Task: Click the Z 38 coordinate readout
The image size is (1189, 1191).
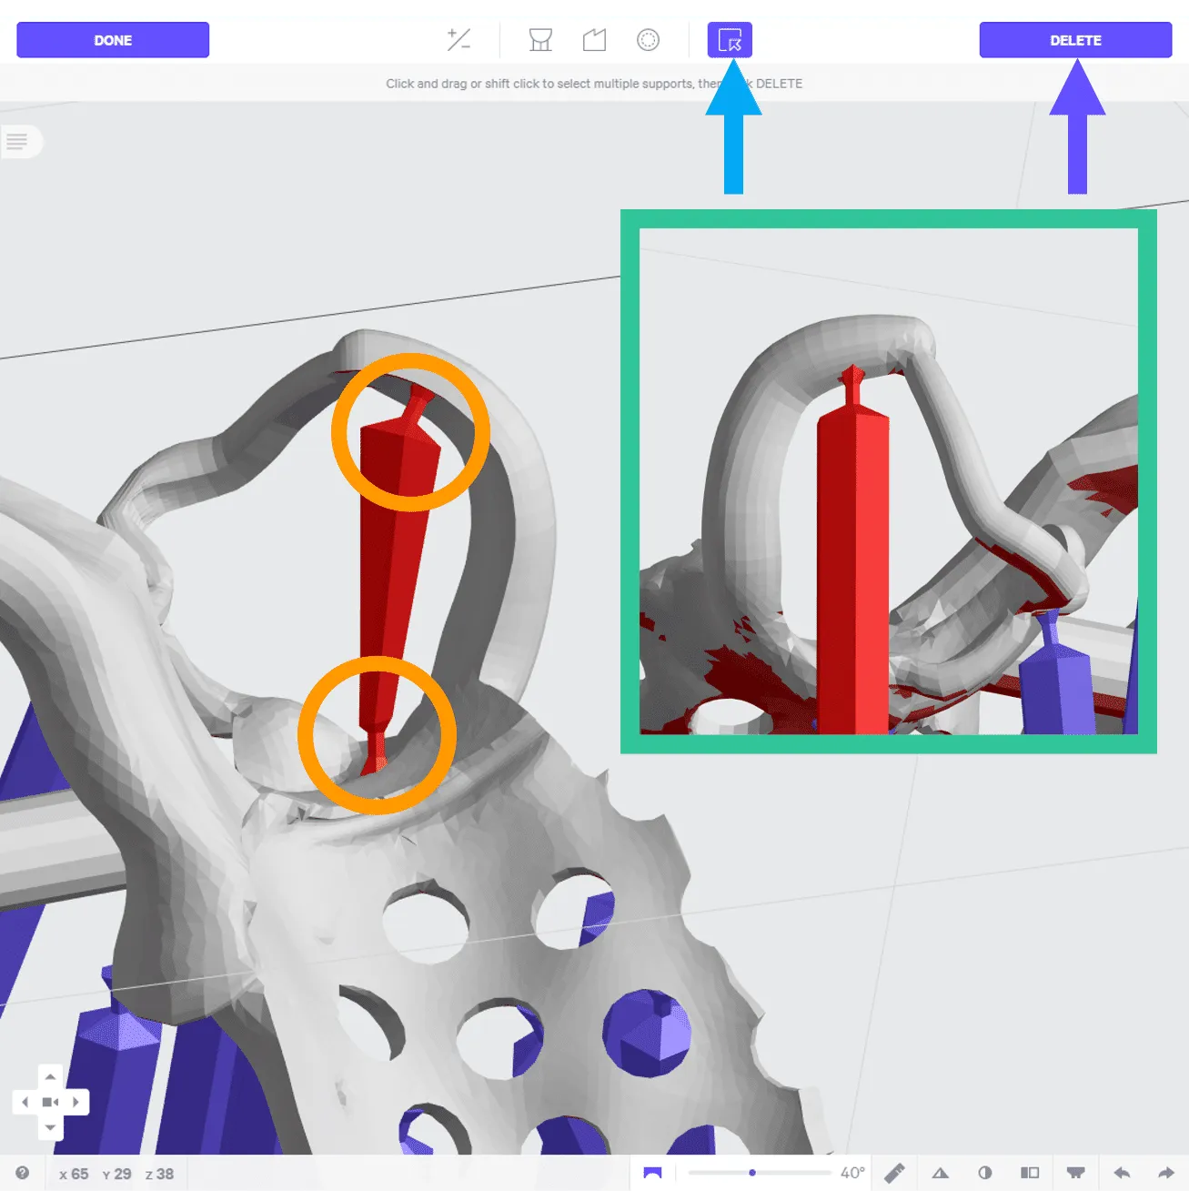Action: [x=159, y=1174]
